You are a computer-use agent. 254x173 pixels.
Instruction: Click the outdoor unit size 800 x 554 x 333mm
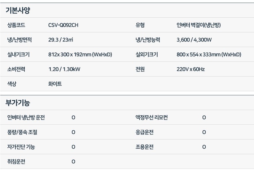coord(209,55)
